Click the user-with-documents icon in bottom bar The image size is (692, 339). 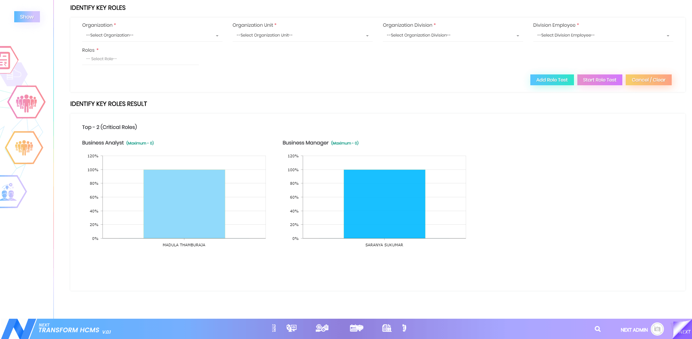pyautogui.click(x=322, y=328)
